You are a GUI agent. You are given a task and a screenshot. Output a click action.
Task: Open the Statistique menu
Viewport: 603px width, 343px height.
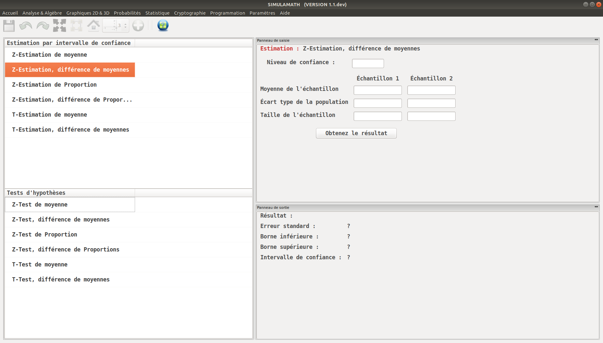[x=158, y=13]
